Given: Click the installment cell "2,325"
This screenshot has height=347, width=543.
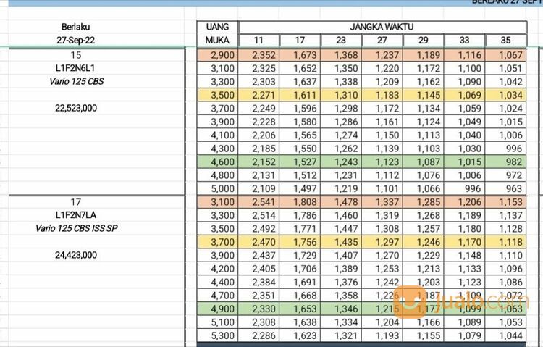Looking at the screenshot, I should point(258,69).
